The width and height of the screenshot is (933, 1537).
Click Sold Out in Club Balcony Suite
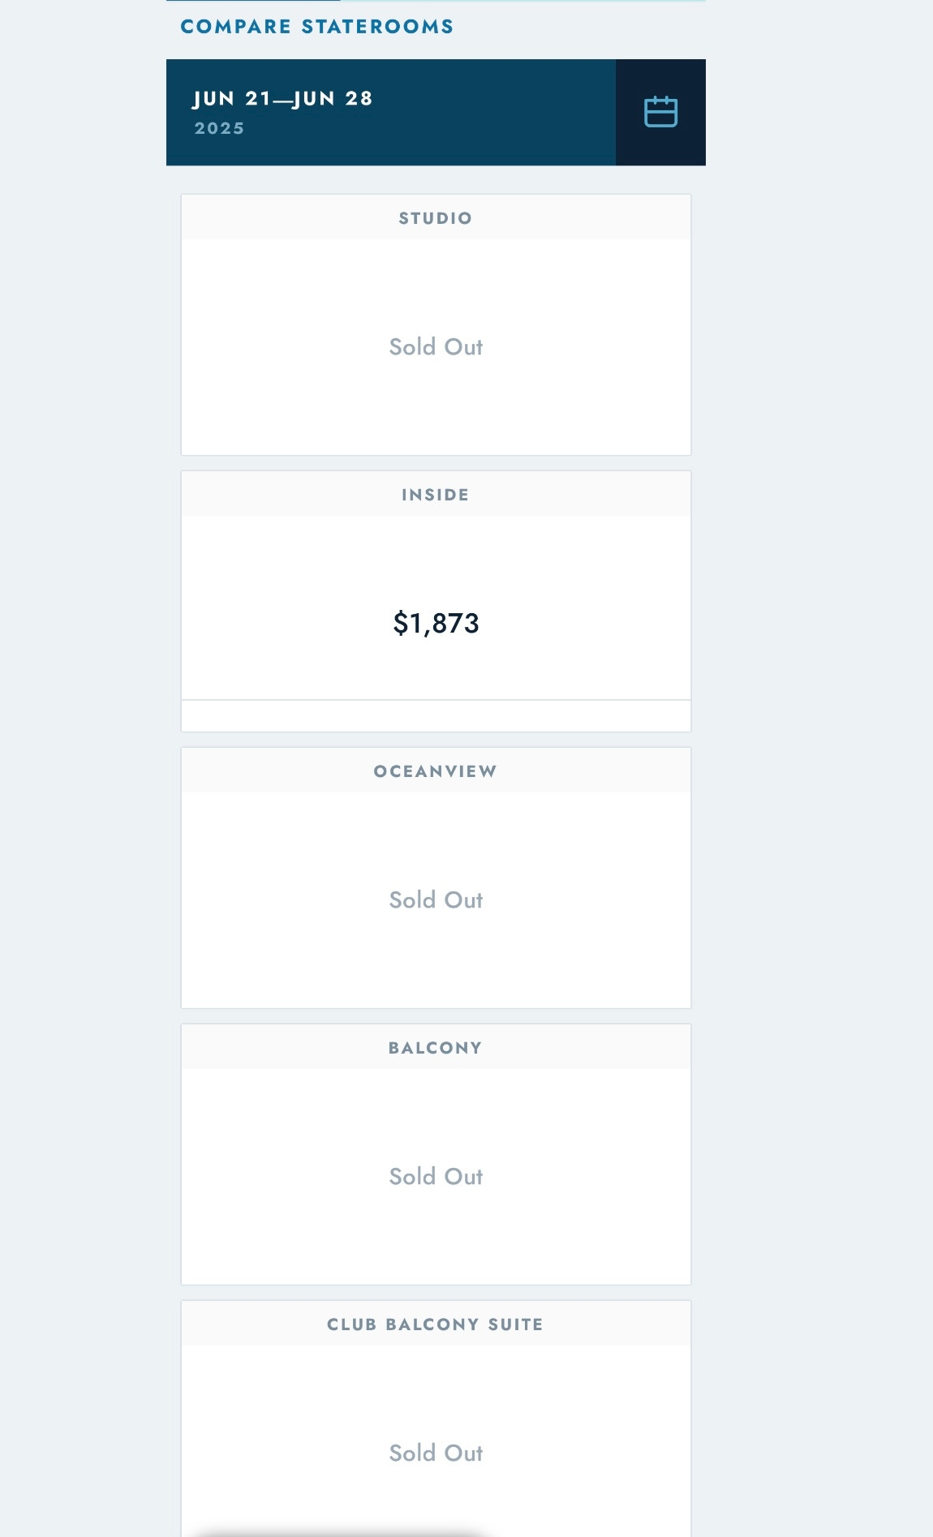[x=436, y=1453]
